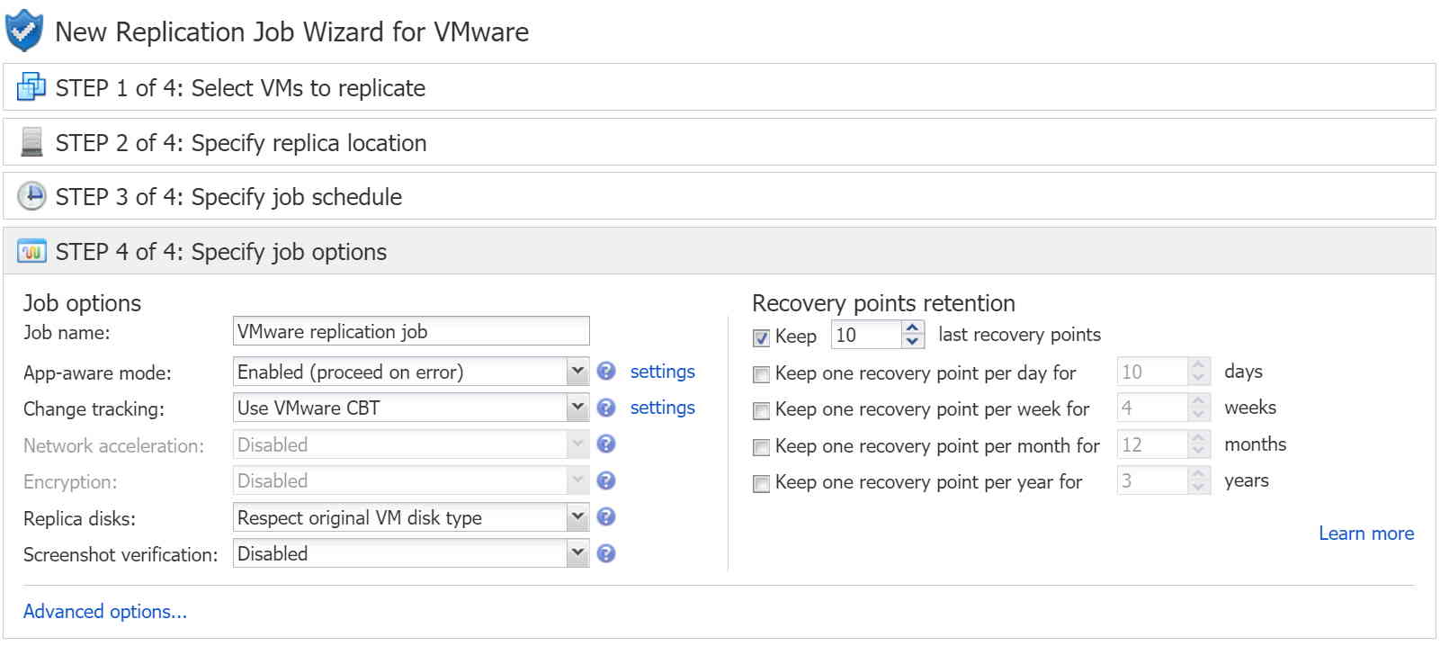1440x646 pixels.
Task: Increase the last recovery points count
Action: 912,327
